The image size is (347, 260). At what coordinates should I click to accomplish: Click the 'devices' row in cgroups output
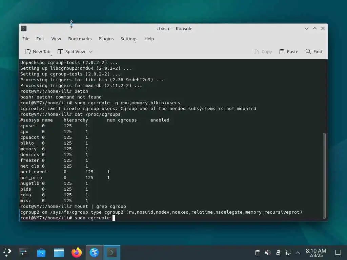click(x=54, y=154)
